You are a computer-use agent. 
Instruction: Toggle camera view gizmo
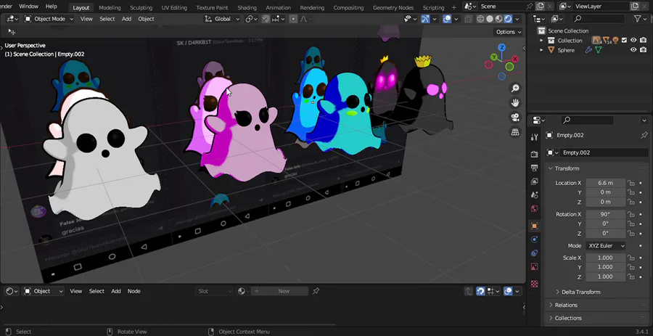tap(515, 118)
